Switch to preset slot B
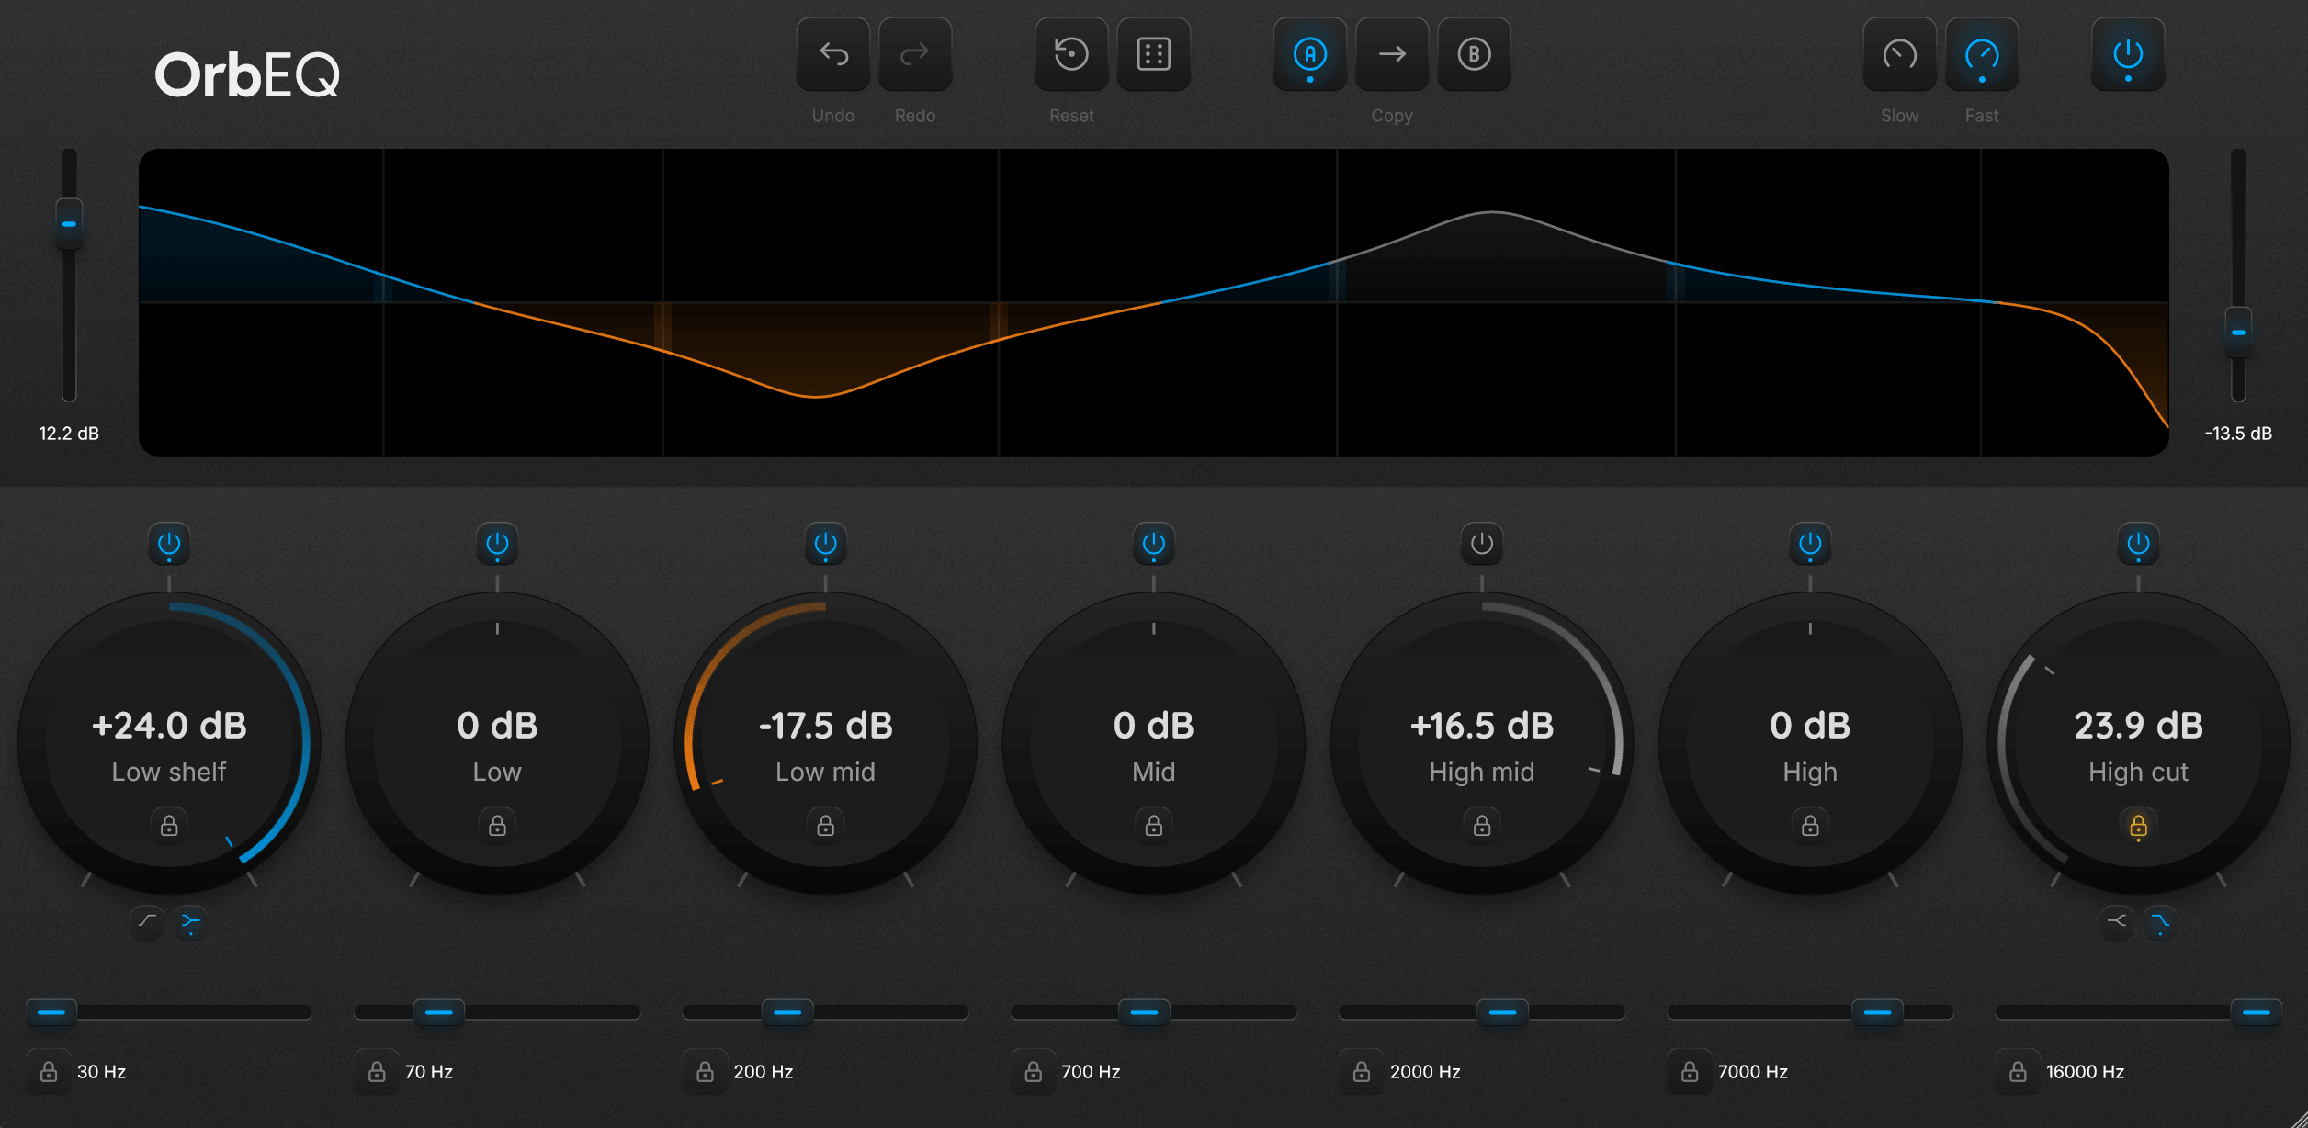Screen dimensions: 2308x1128 tap(1474, 54)
